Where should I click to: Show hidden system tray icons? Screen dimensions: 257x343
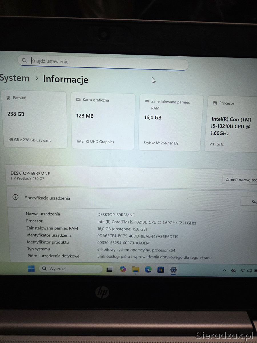224,270
